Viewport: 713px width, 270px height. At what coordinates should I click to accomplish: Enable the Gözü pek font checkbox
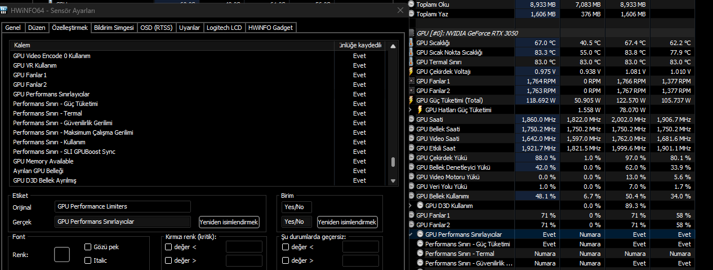pyautogui.click(x=88, y=247)
